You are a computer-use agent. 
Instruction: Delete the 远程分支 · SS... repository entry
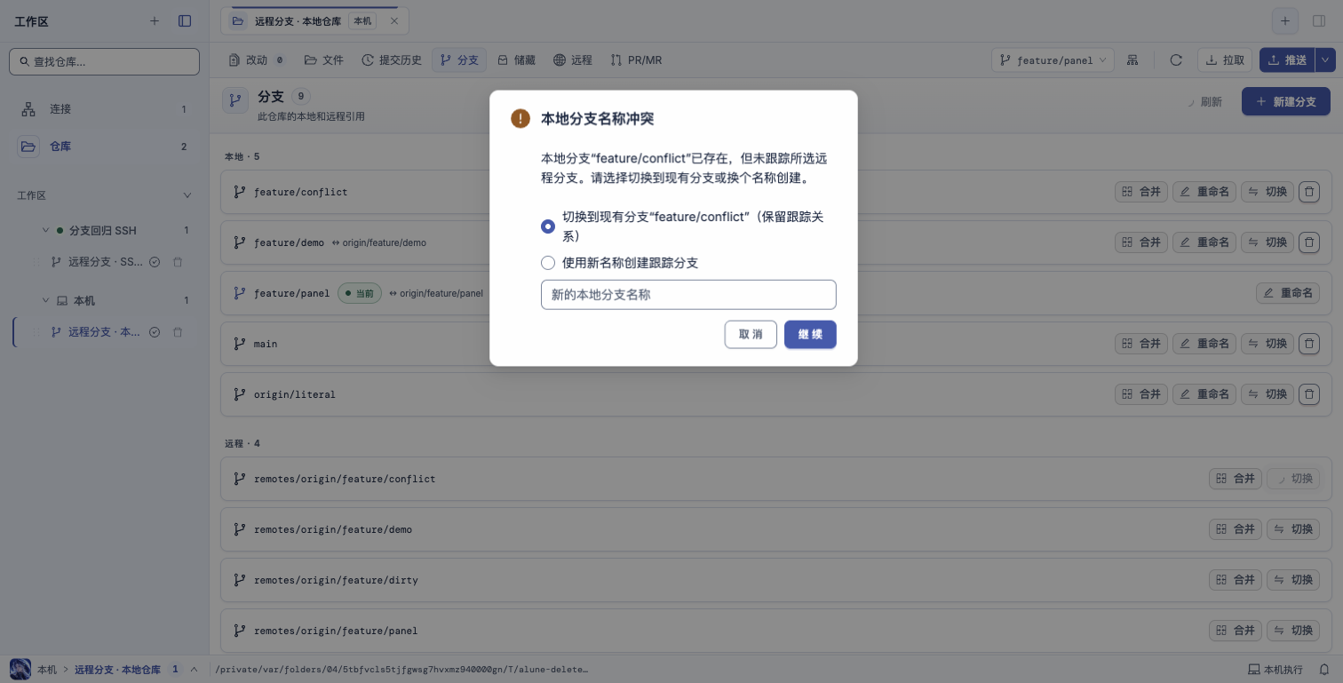pos(178,262)
